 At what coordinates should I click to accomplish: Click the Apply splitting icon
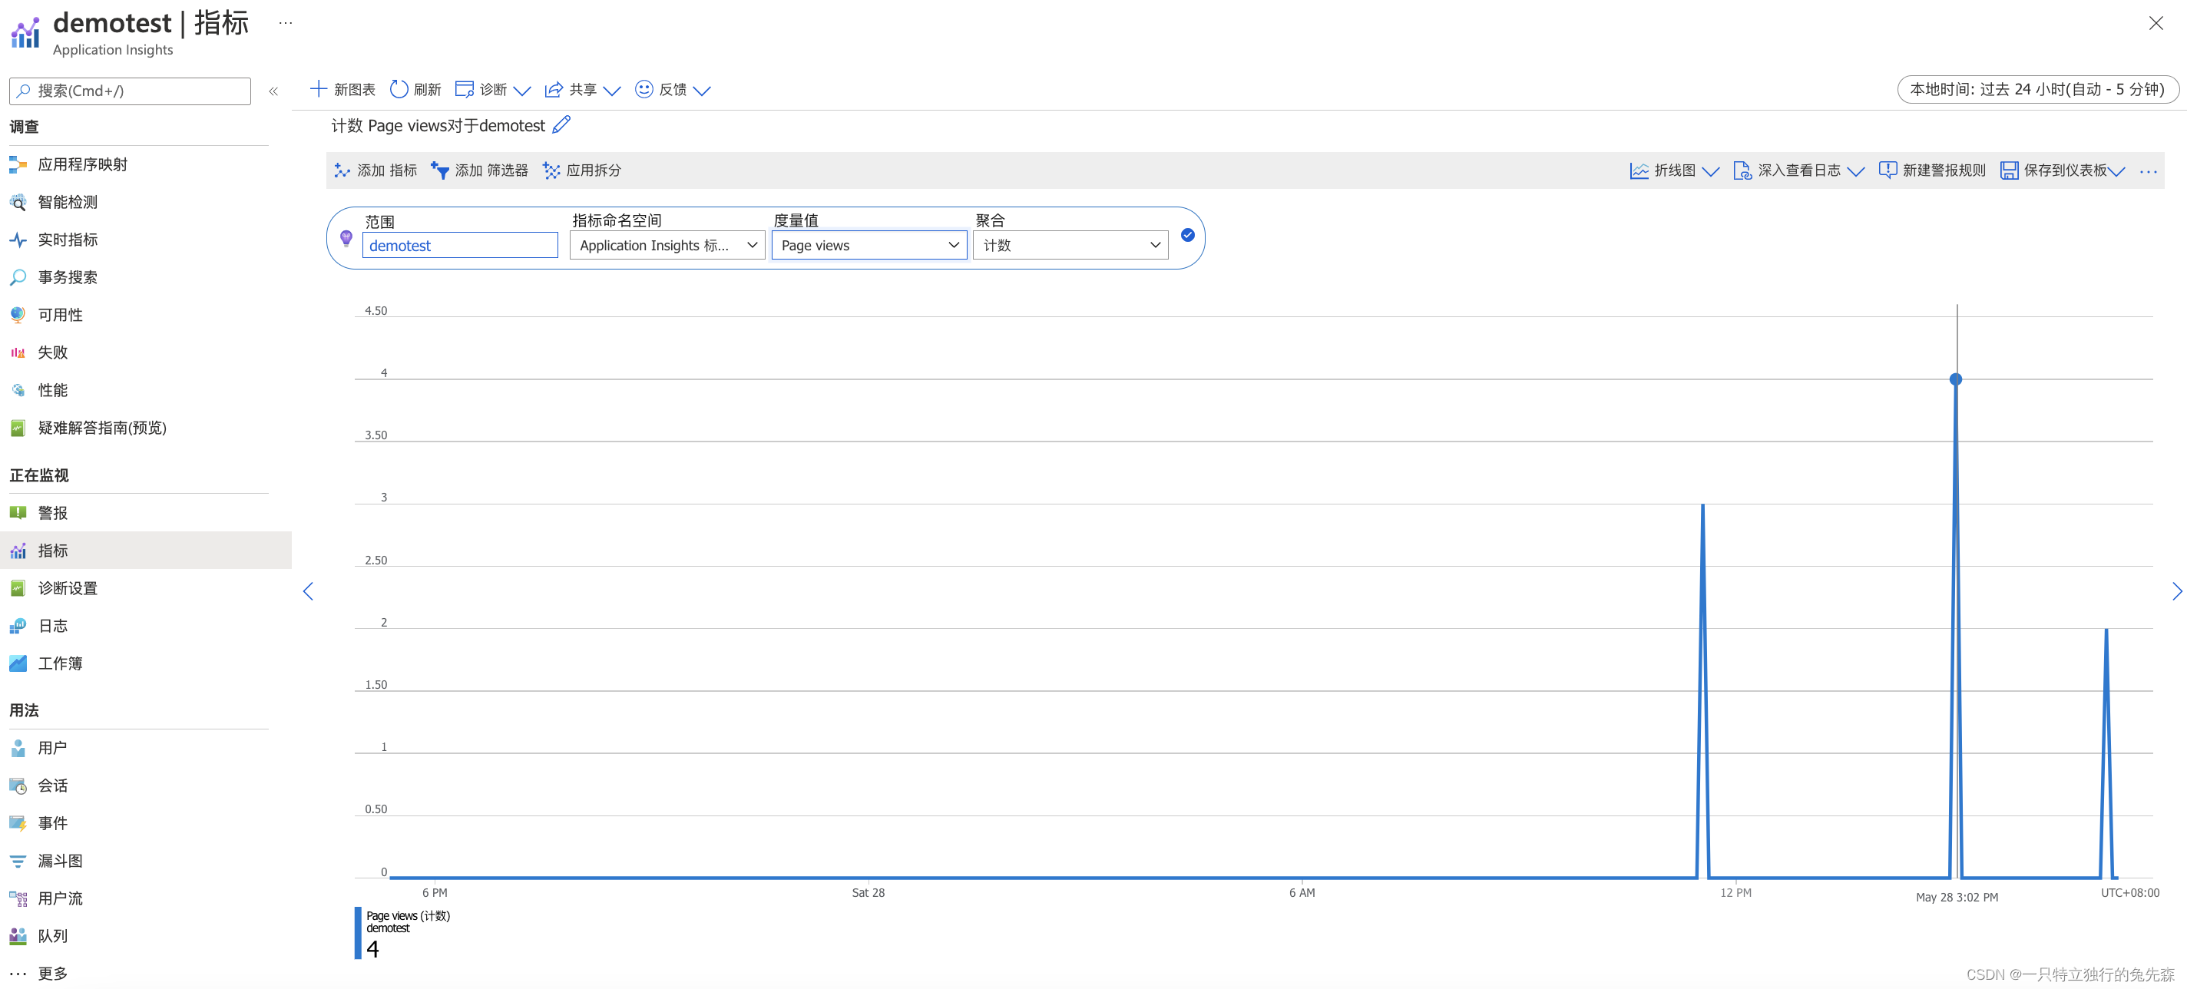[551, 170]
